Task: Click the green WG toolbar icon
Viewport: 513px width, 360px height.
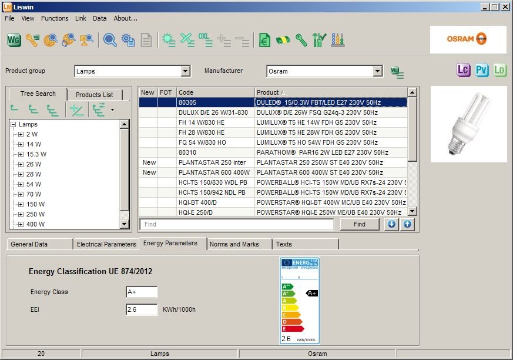Action: click(x=14, y=40)
